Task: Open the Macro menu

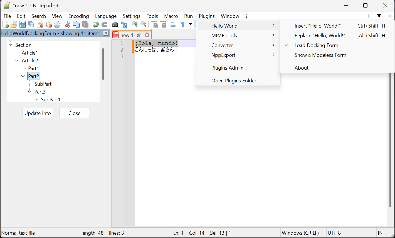Action: pyautogui.click(x=171, y=16)
